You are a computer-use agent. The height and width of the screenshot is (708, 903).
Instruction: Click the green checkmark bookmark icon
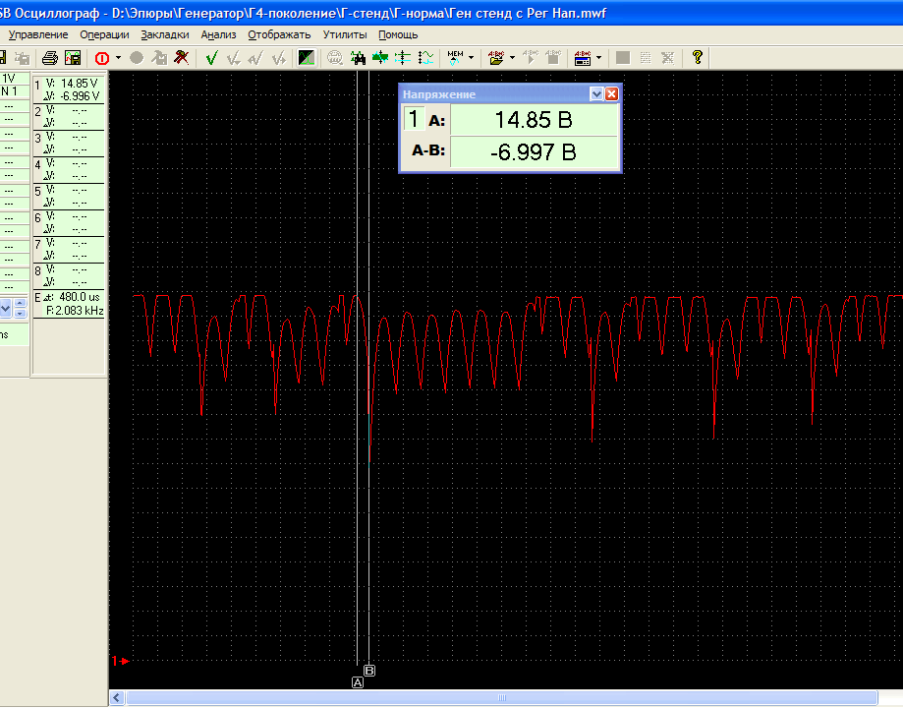[211, 58]
